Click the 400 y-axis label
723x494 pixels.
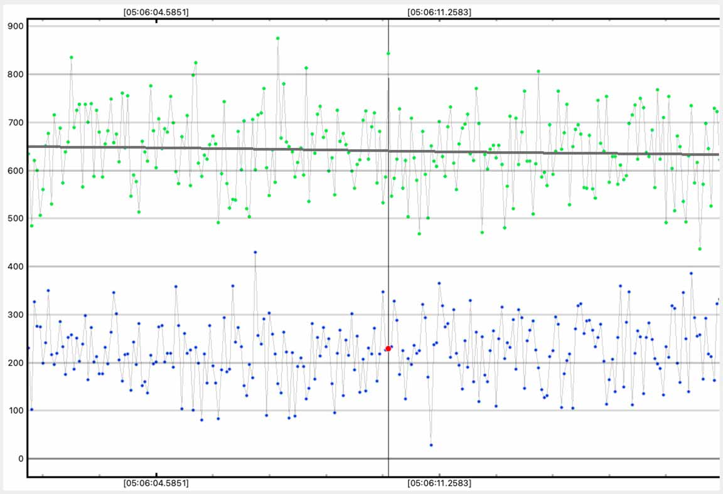tap(16, 267)
